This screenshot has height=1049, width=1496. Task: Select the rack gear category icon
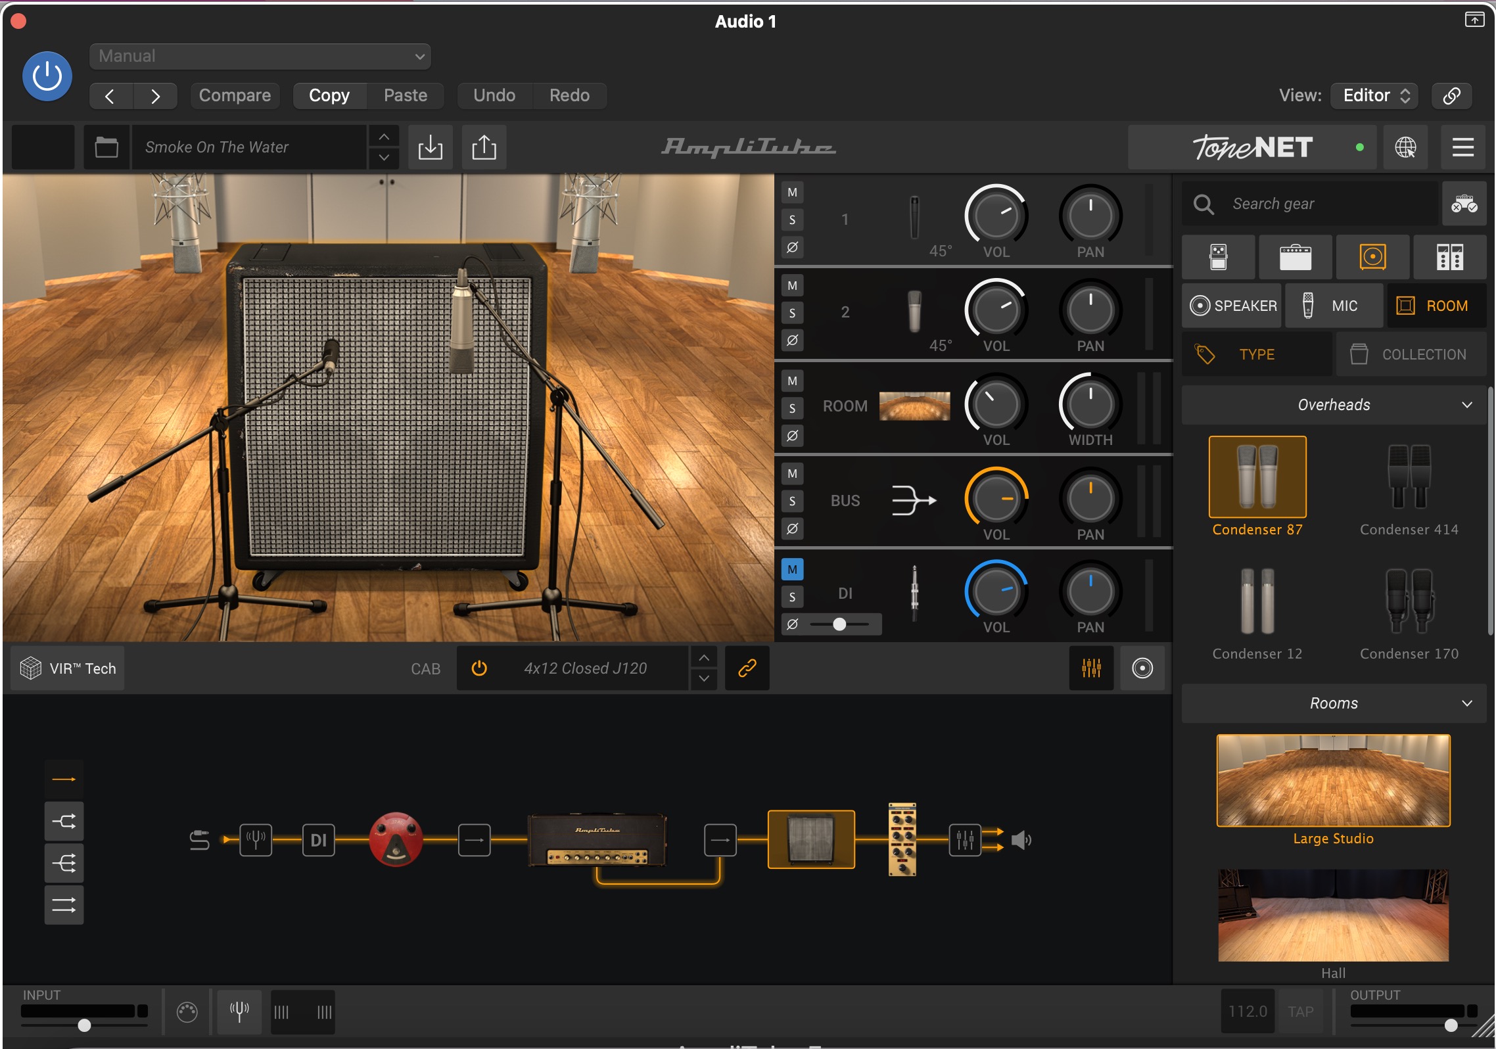tap(1449, 257)
